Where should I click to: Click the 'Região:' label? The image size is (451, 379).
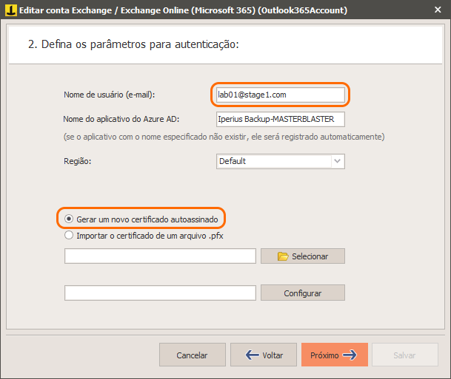[x=77, y=161]
